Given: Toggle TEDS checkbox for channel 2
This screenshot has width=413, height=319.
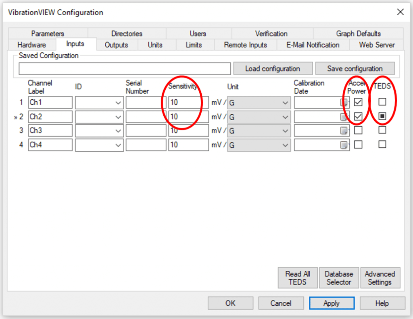Looking at the screenshot, I should (382, 116).
